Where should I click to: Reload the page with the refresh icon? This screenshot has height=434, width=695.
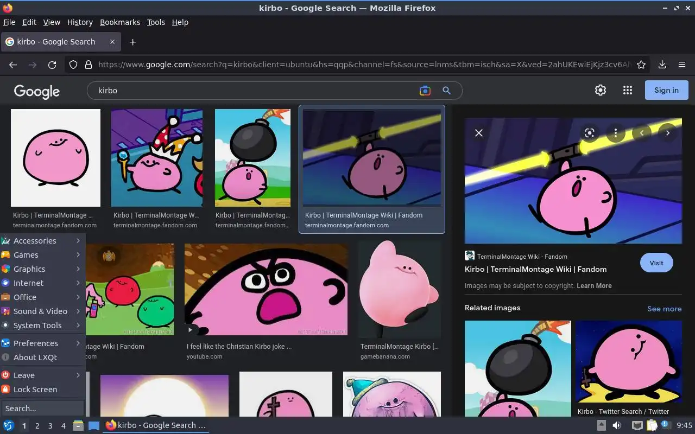[52, 65]
